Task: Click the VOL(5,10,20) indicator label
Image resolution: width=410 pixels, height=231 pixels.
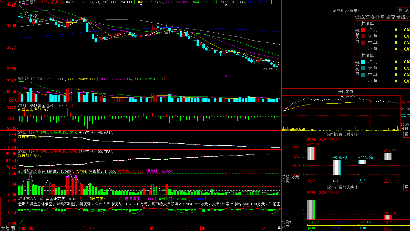Action: (30, 79)
